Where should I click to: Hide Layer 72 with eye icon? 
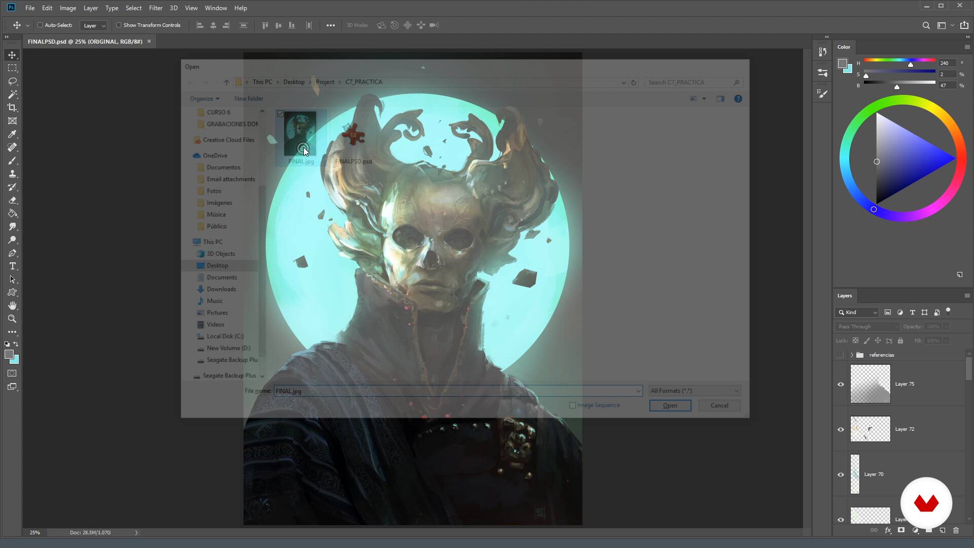pyautogui.click(x=841, y=429)
